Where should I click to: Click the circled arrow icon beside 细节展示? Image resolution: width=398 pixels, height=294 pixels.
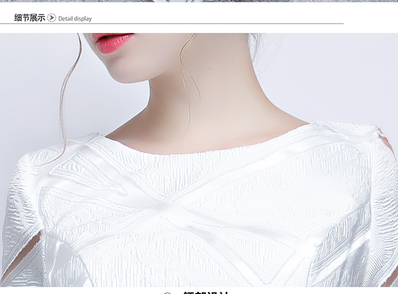tap(51, 18)
